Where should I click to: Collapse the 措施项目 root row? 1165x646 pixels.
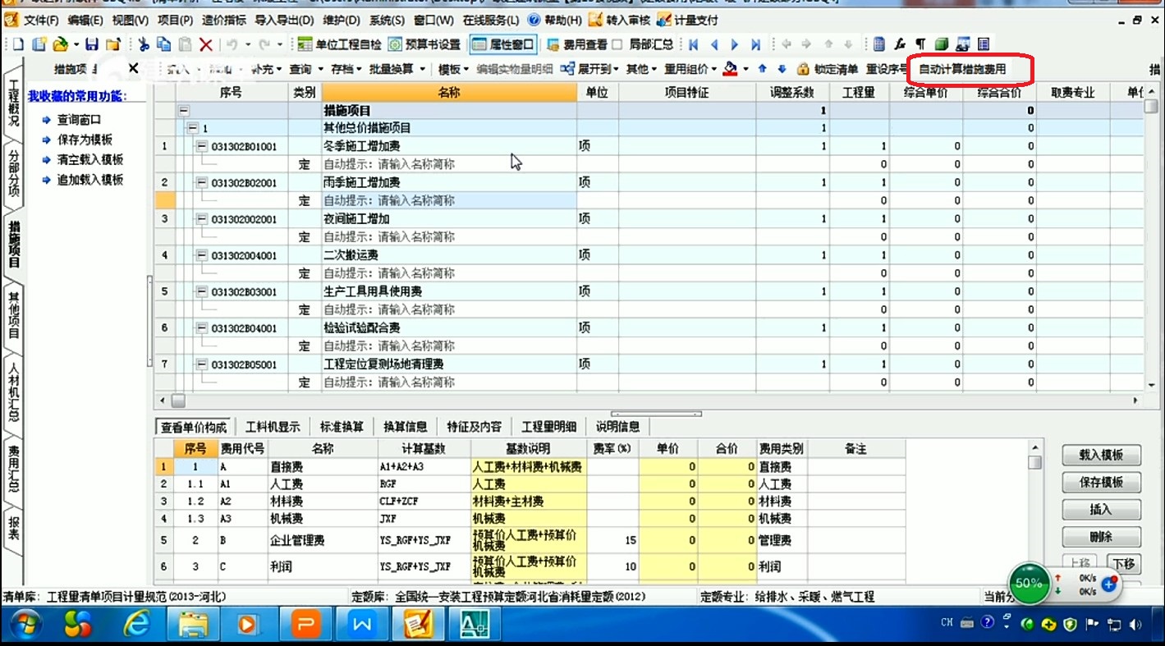[x=184, y=110]
